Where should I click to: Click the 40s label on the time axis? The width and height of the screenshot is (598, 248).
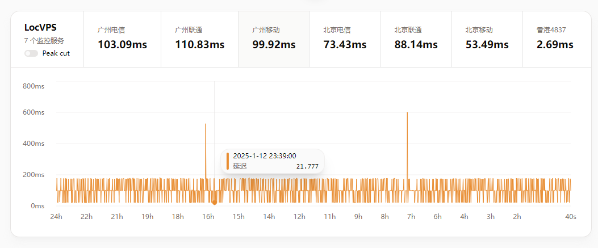[570, 217]
